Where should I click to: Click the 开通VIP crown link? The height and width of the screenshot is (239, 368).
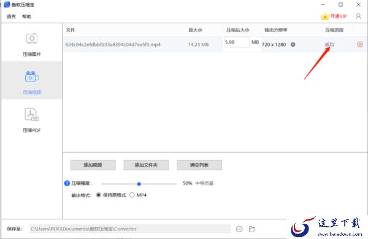pos(334,16)
